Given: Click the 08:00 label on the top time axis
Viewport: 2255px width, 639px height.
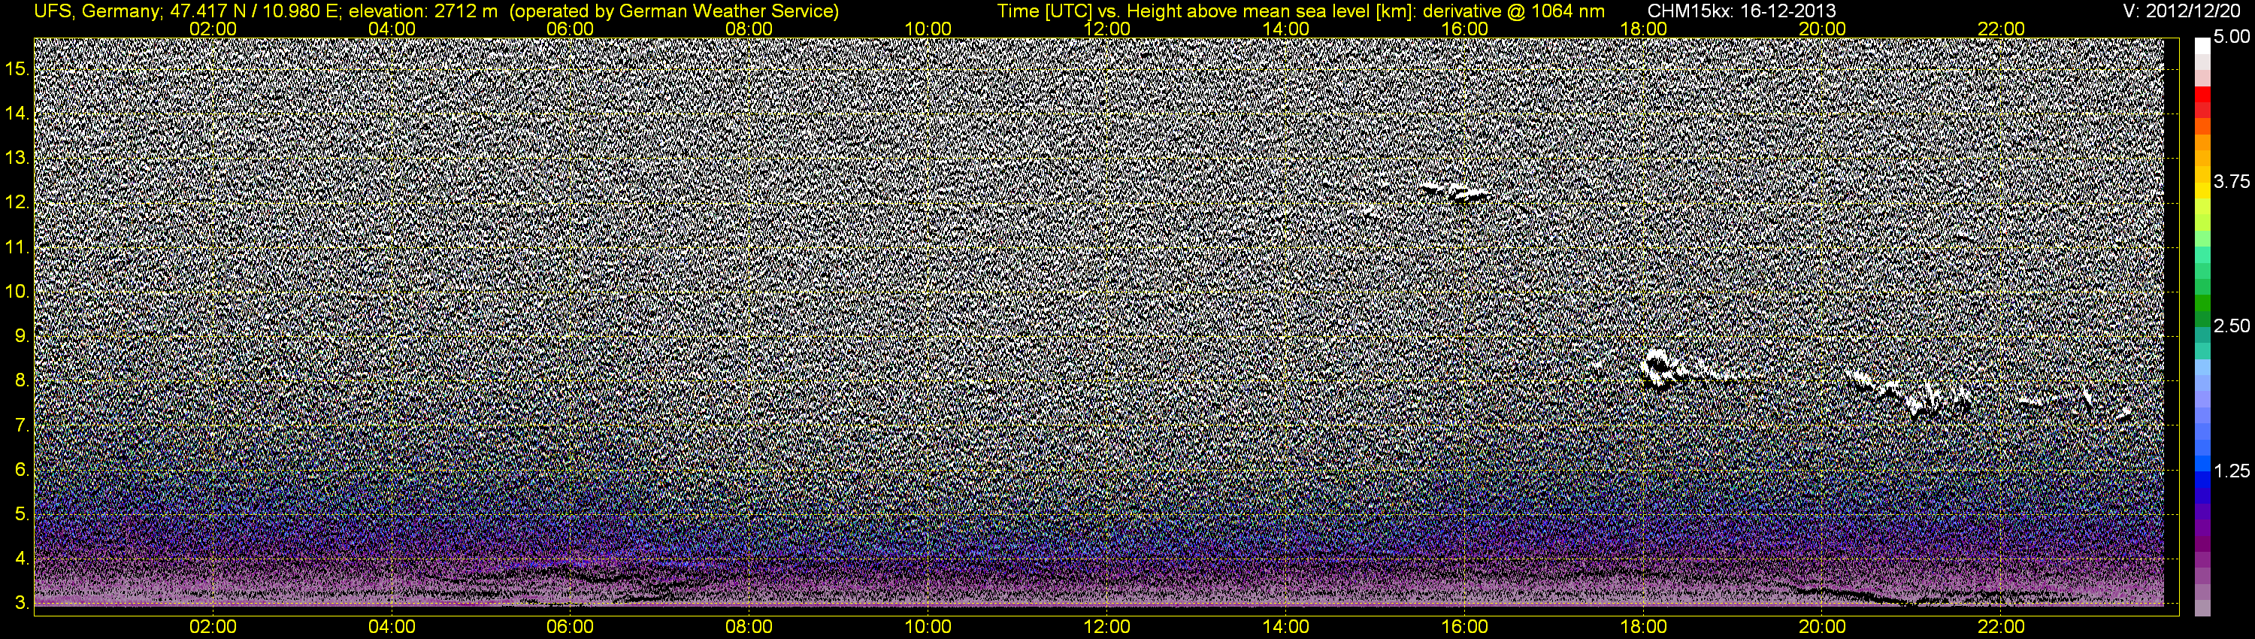Looking at the screenshot, I should pyautogui.click(x=749, y=29).
